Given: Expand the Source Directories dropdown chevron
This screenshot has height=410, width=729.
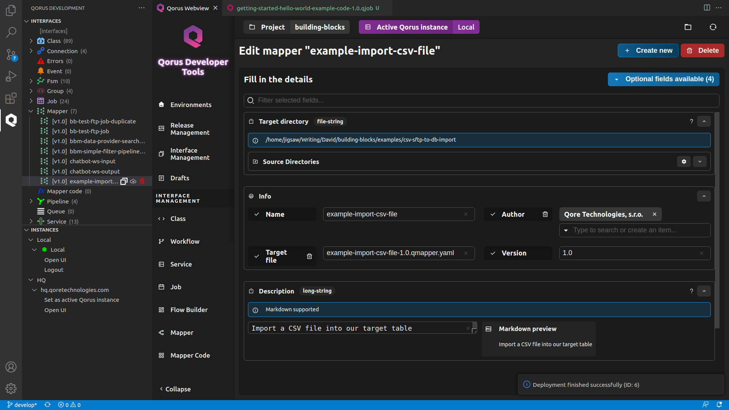Looking at the screenshot, I should point(699,161).
